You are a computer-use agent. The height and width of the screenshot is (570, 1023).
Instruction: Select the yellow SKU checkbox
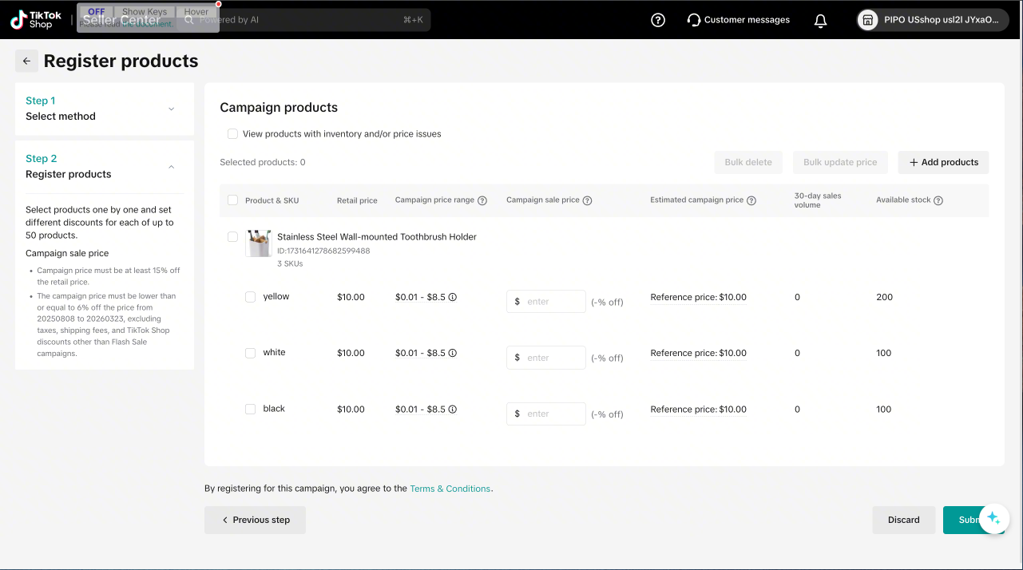click(x=250, y=297)
